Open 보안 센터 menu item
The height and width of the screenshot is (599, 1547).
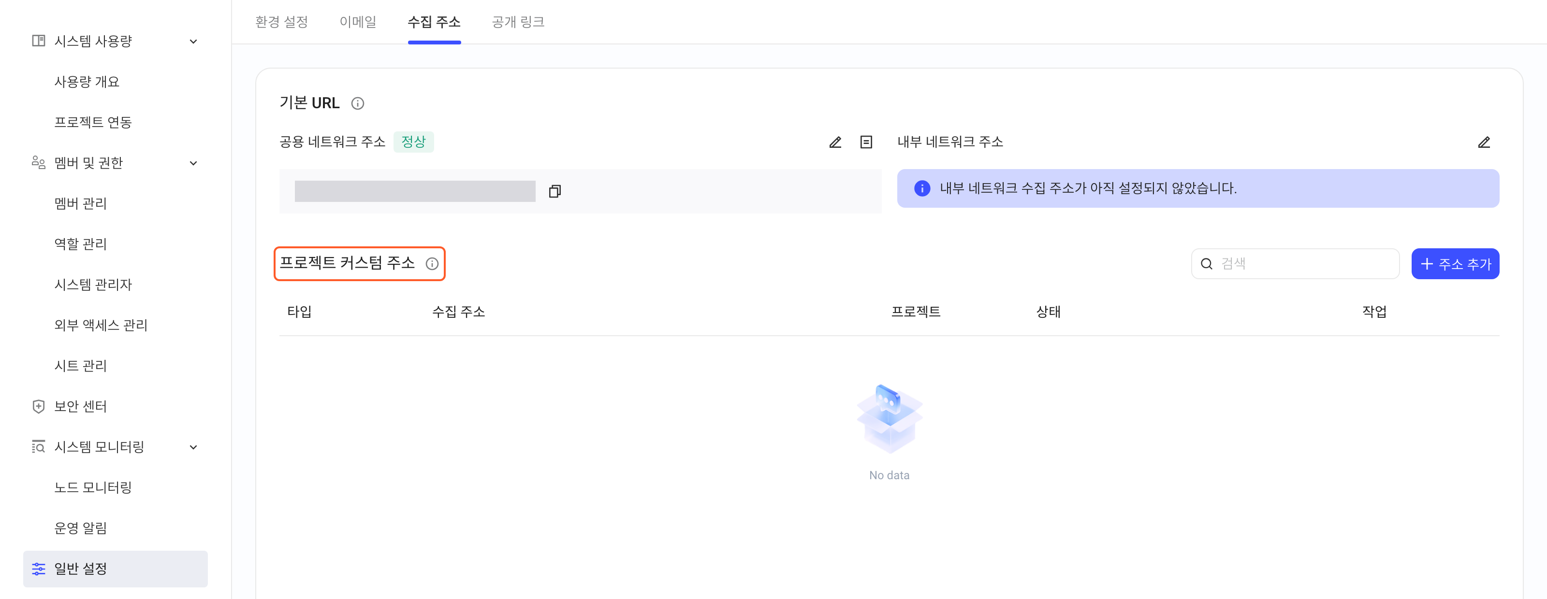coord(80,406)
